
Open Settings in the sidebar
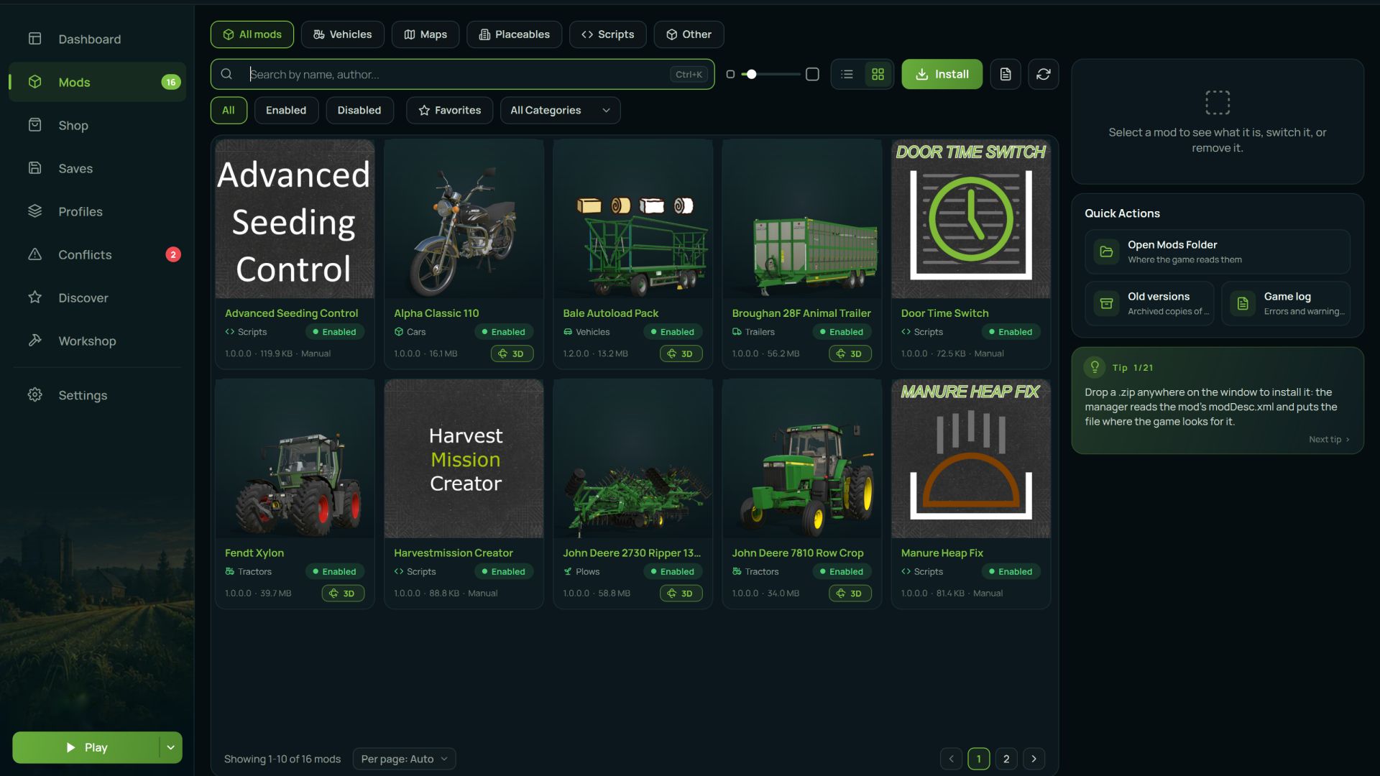point(97,395)
